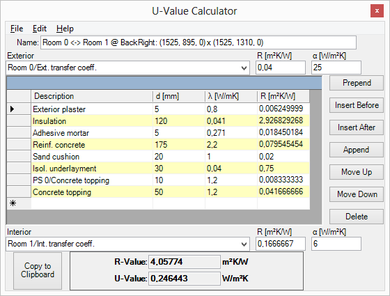Select the Sand cushion description cell
The height and width of the screenshot is (296, 390).
[92, 157]
